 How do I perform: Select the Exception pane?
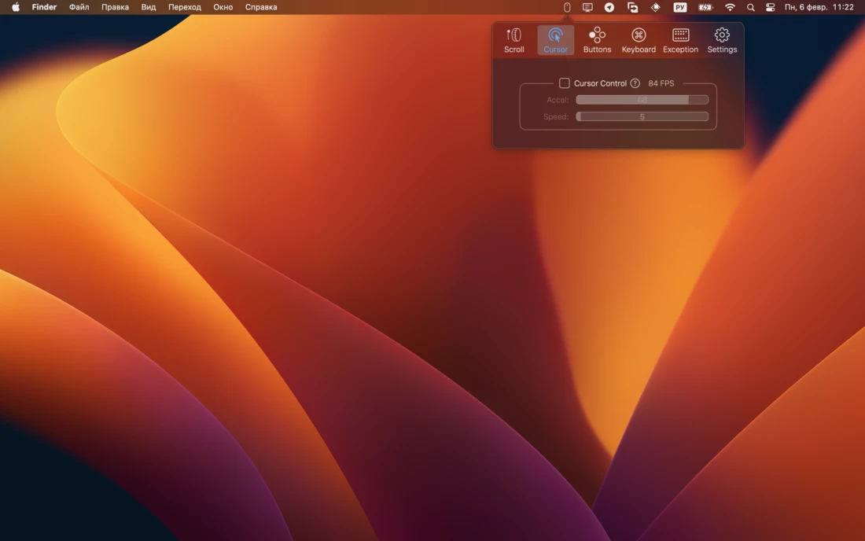[680, 40]
